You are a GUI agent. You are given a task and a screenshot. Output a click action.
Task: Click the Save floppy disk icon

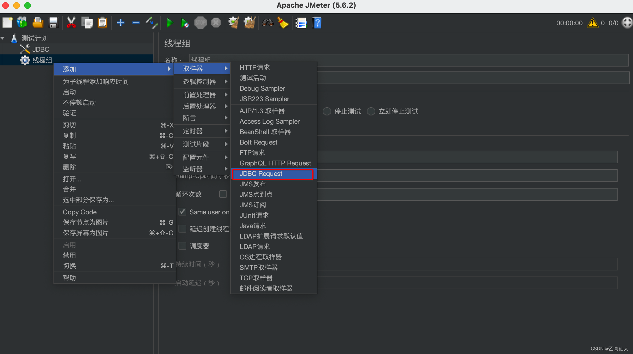pyautogui.click(x=53, y=23)
